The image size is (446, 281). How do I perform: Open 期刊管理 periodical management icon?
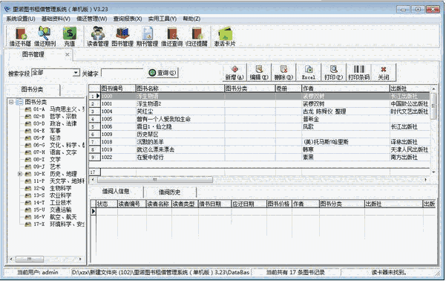click(x=147, y=36)
